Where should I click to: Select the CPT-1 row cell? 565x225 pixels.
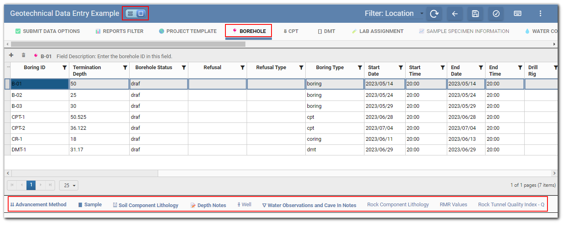click(40, 117)
